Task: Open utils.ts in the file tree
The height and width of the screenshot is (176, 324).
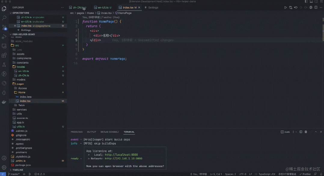Action: coord(20,127)
